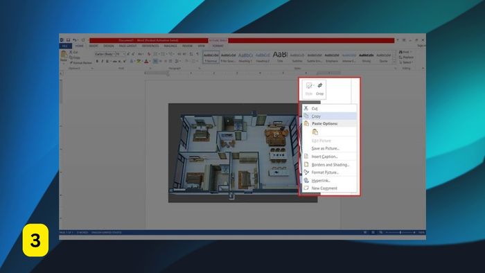The height and width of the screenshot is (273, 485).
Task: Switch to the MAILINGS ribbon tab
Action: click(170, 46)
